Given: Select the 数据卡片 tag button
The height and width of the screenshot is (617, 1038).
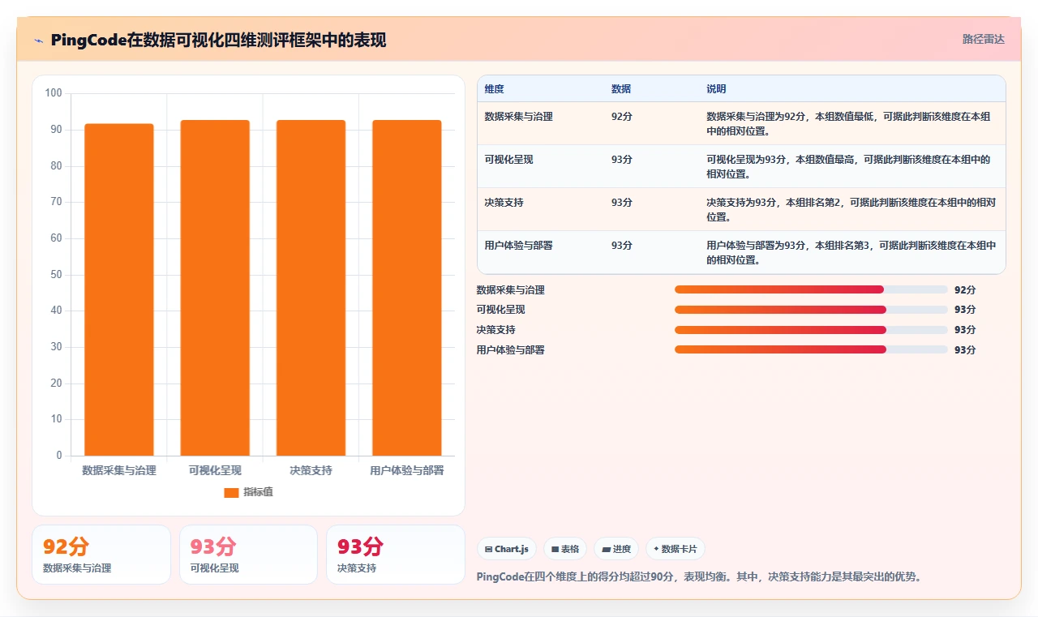Looking at the screenshot, I should [676, 549].
